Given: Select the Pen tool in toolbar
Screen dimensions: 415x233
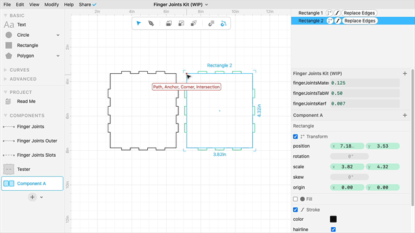Looking at the screenshot, I should (151, 23).
